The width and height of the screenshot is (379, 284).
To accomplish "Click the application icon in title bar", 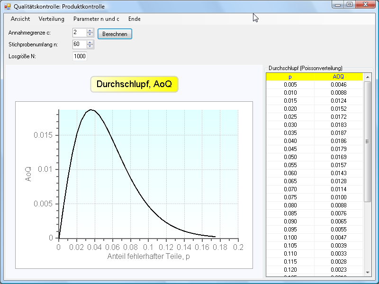I will (7, 7).
